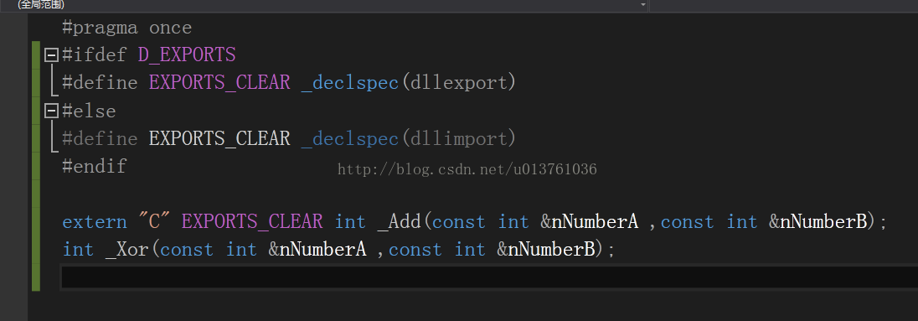Collapse the #else code region
The width and height of the screenshot is (918, 321).
(x=52, y=111)
